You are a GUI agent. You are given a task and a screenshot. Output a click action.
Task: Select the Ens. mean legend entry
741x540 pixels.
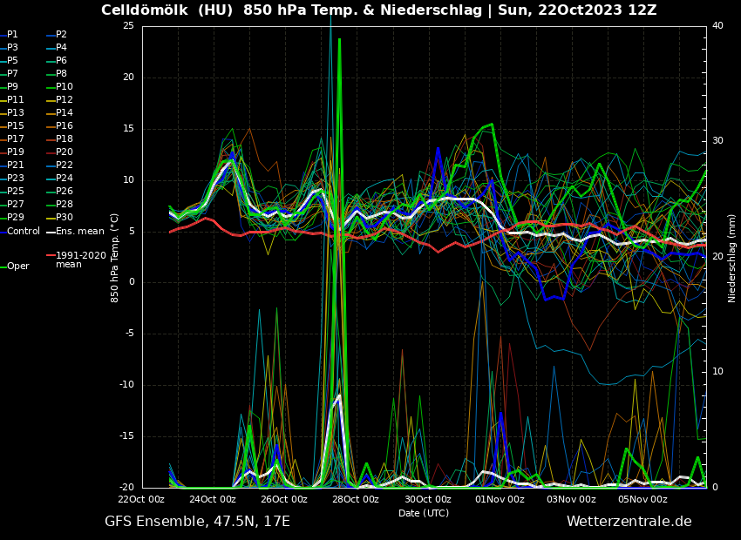[79, 232]
